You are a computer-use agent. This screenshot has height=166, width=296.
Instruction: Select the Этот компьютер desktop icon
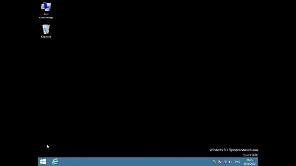tap(46, 11)
